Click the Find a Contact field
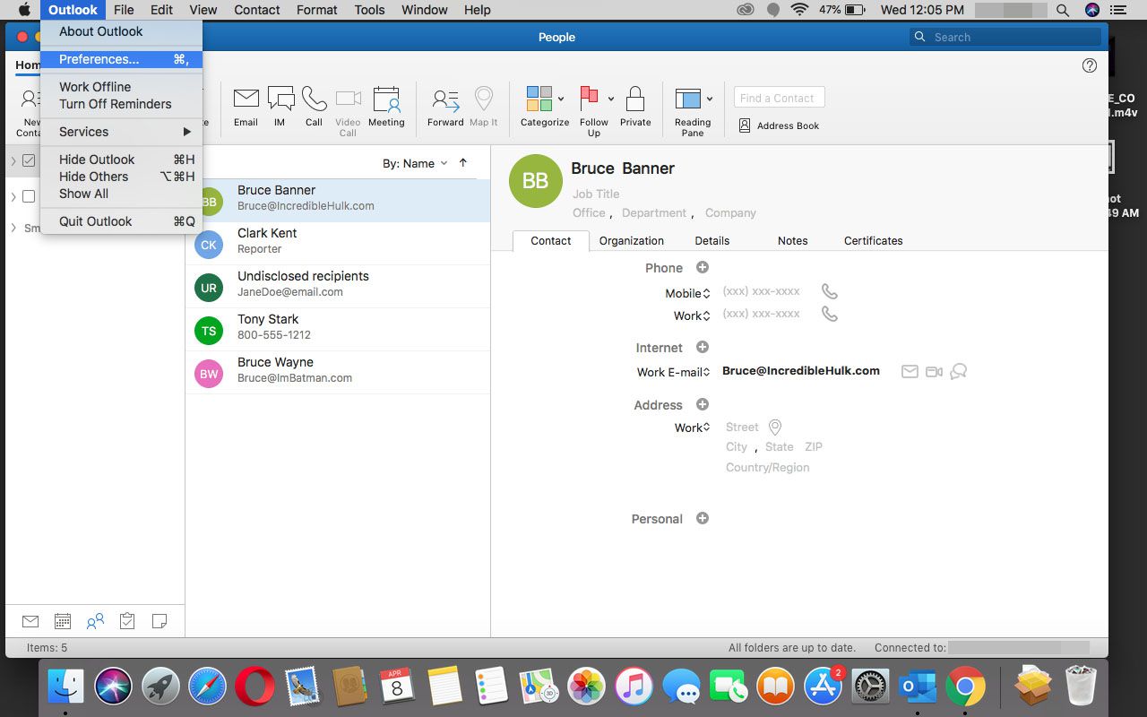Image resolution: width=1147 pixels, height=717 pixels. pos(779,98)
